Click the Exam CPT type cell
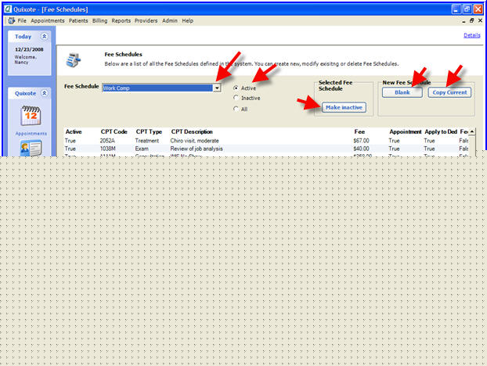The image size is (487, 366). [142, 149]
